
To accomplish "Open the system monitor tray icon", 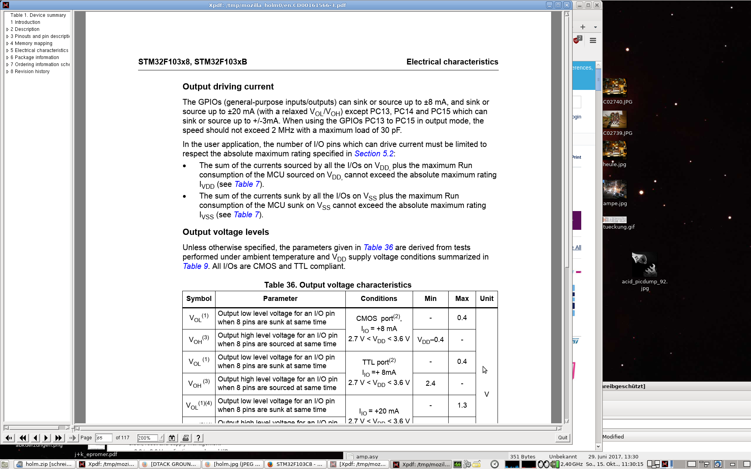I will click(457, 464).
